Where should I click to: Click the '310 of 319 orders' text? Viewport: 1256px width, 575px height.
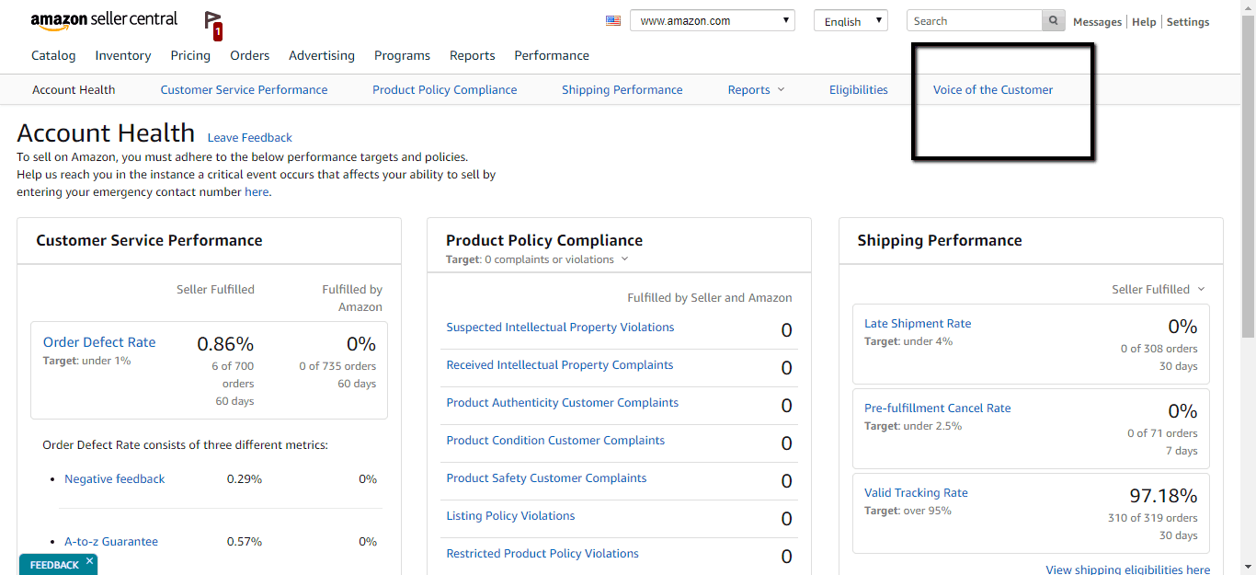click(x=1152, y=518)
